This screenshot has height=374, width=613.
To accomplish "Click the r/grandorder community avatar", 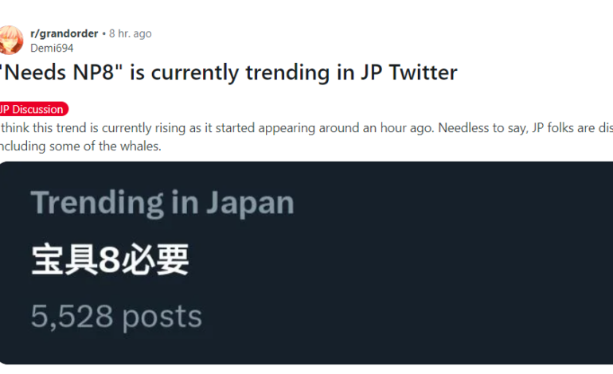I will (10, 39).
